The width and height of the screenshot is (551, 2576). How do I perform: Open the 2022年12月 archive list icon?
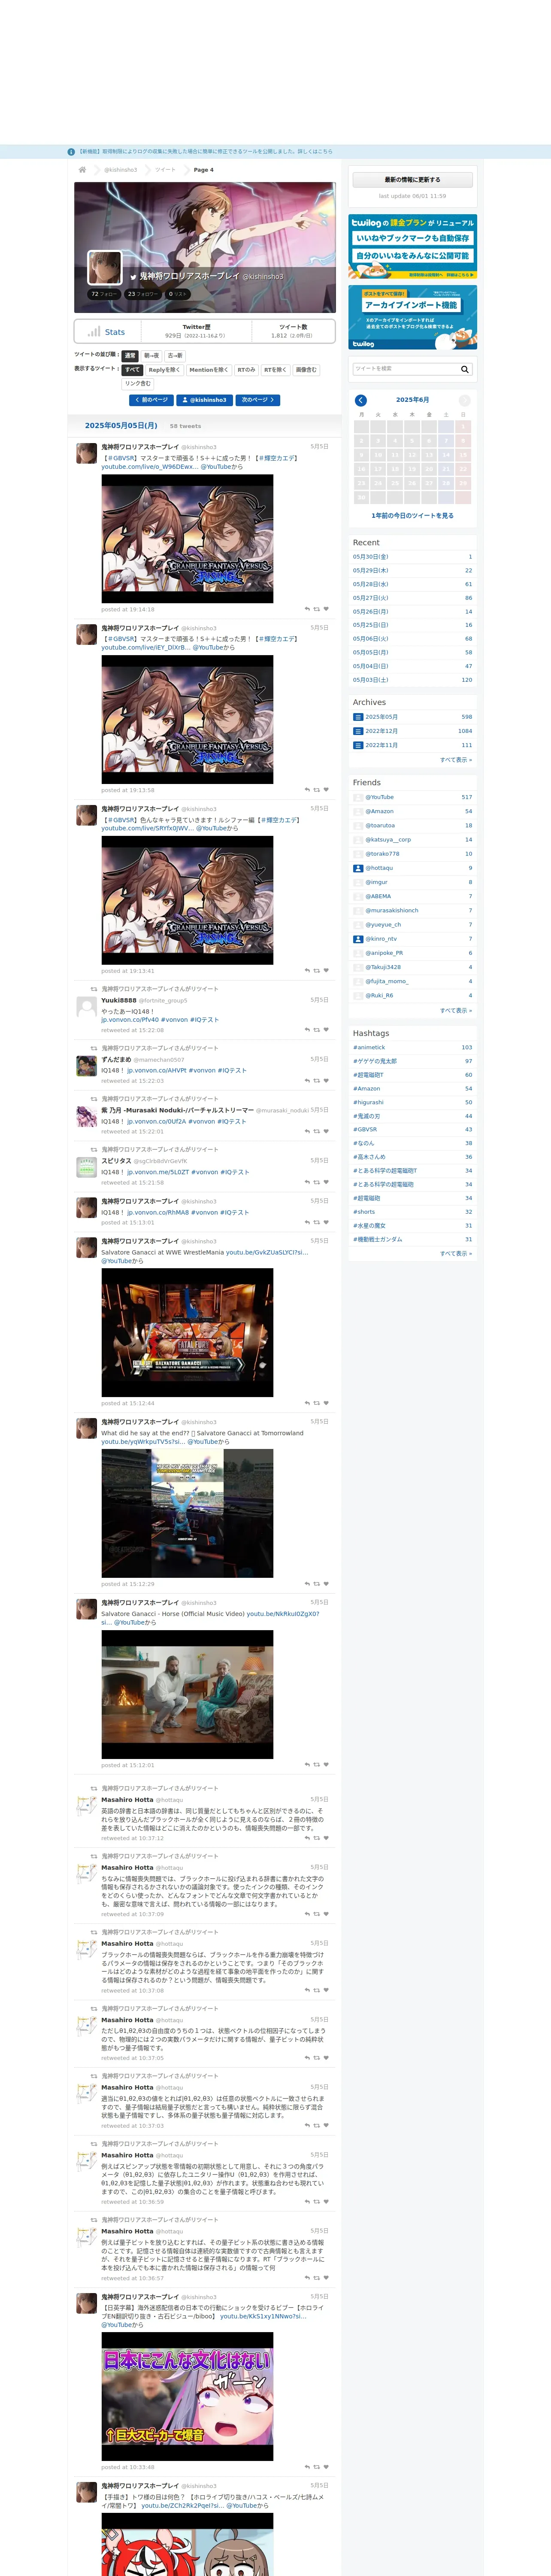tap(358, 731)
